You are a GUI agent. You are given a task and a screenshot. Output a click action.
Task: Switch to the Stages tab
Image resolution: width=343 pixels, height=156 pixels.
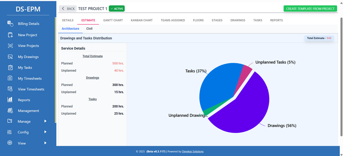(217, 20)
